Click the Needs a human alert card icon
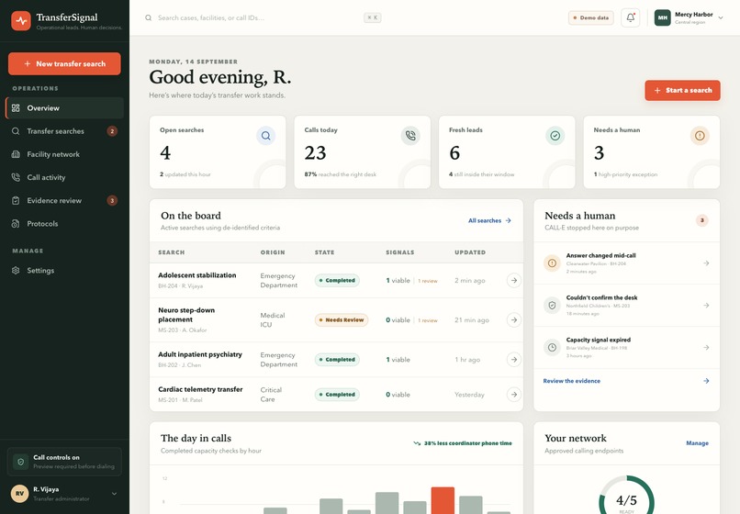Viewport: 740px width, 514px height. 700,136
